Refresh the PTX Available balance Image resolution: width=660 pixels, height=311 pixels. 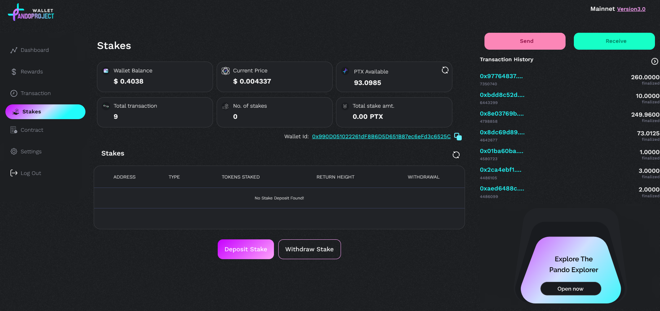coord(445,70)
